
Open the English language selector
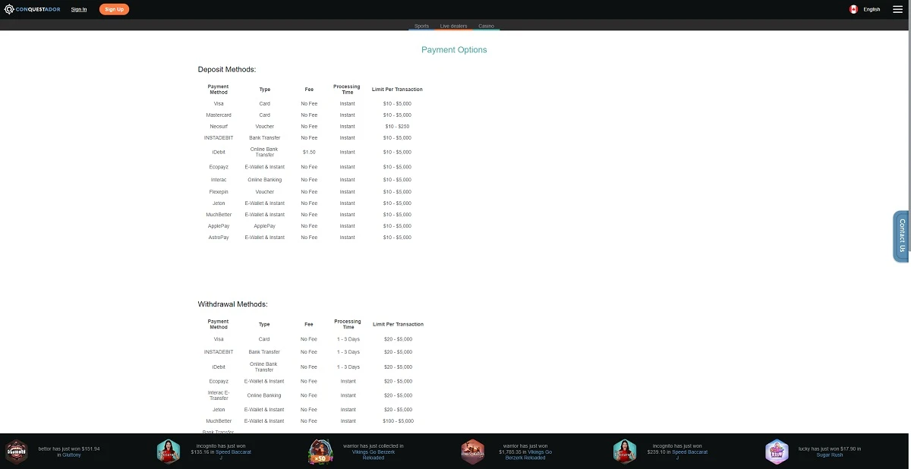click(872, 9)
